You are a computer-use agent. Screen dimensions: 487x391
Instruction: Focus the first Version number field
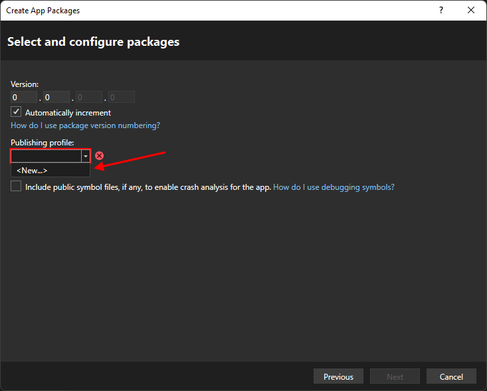point(23,98)
